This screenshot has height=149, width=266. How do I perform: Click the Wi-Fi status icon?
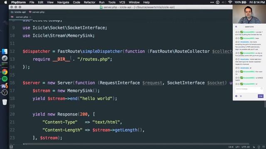pyautogui.click(x=230, y=2)
